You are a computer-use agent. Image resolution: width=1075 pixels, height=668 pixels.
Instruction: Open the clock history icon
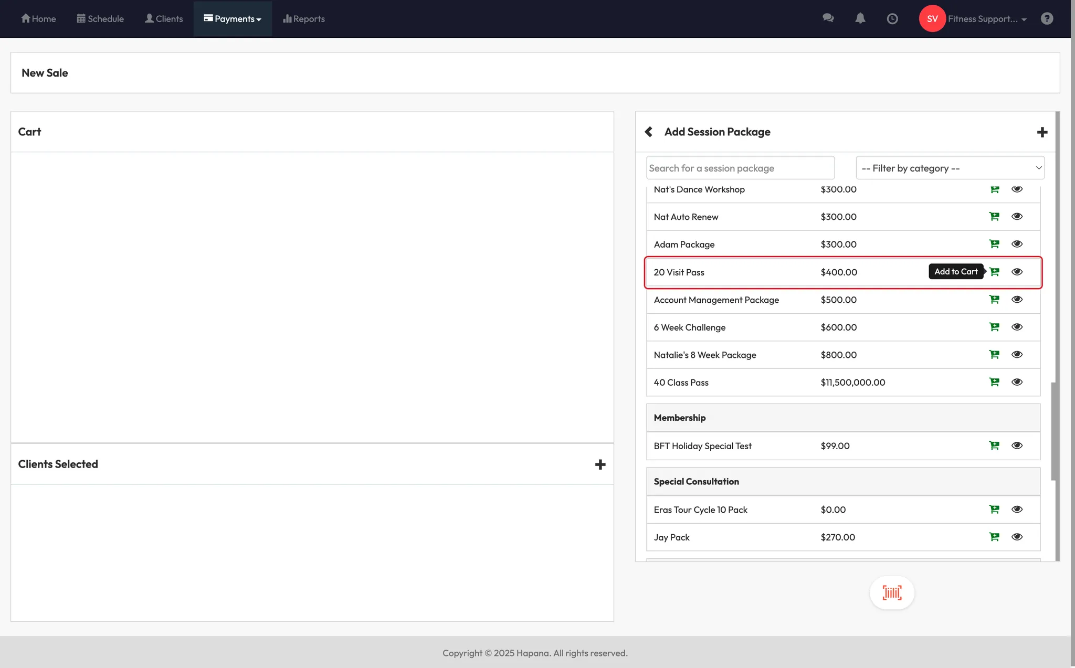tap(892, 19)
